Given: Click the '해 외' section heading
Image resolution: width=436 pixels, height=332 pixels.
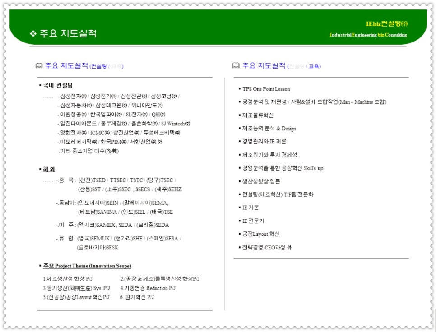Looking at the screenshot, I should [49, 169].
